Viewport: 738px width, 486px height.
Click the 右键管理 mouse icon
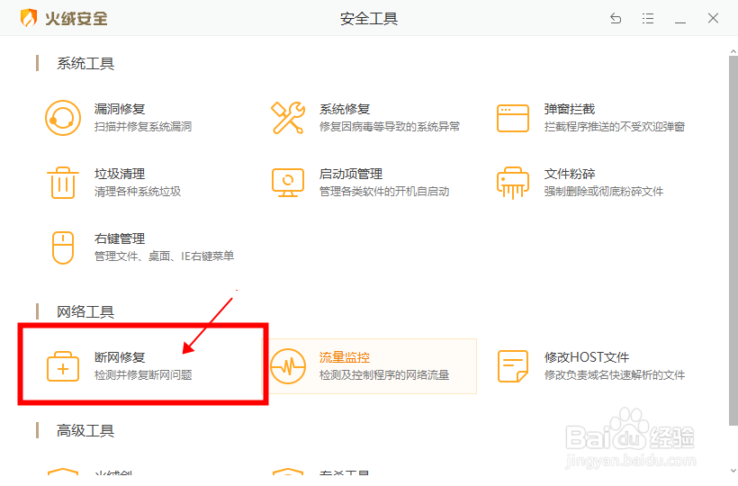(x=63, y=247)
